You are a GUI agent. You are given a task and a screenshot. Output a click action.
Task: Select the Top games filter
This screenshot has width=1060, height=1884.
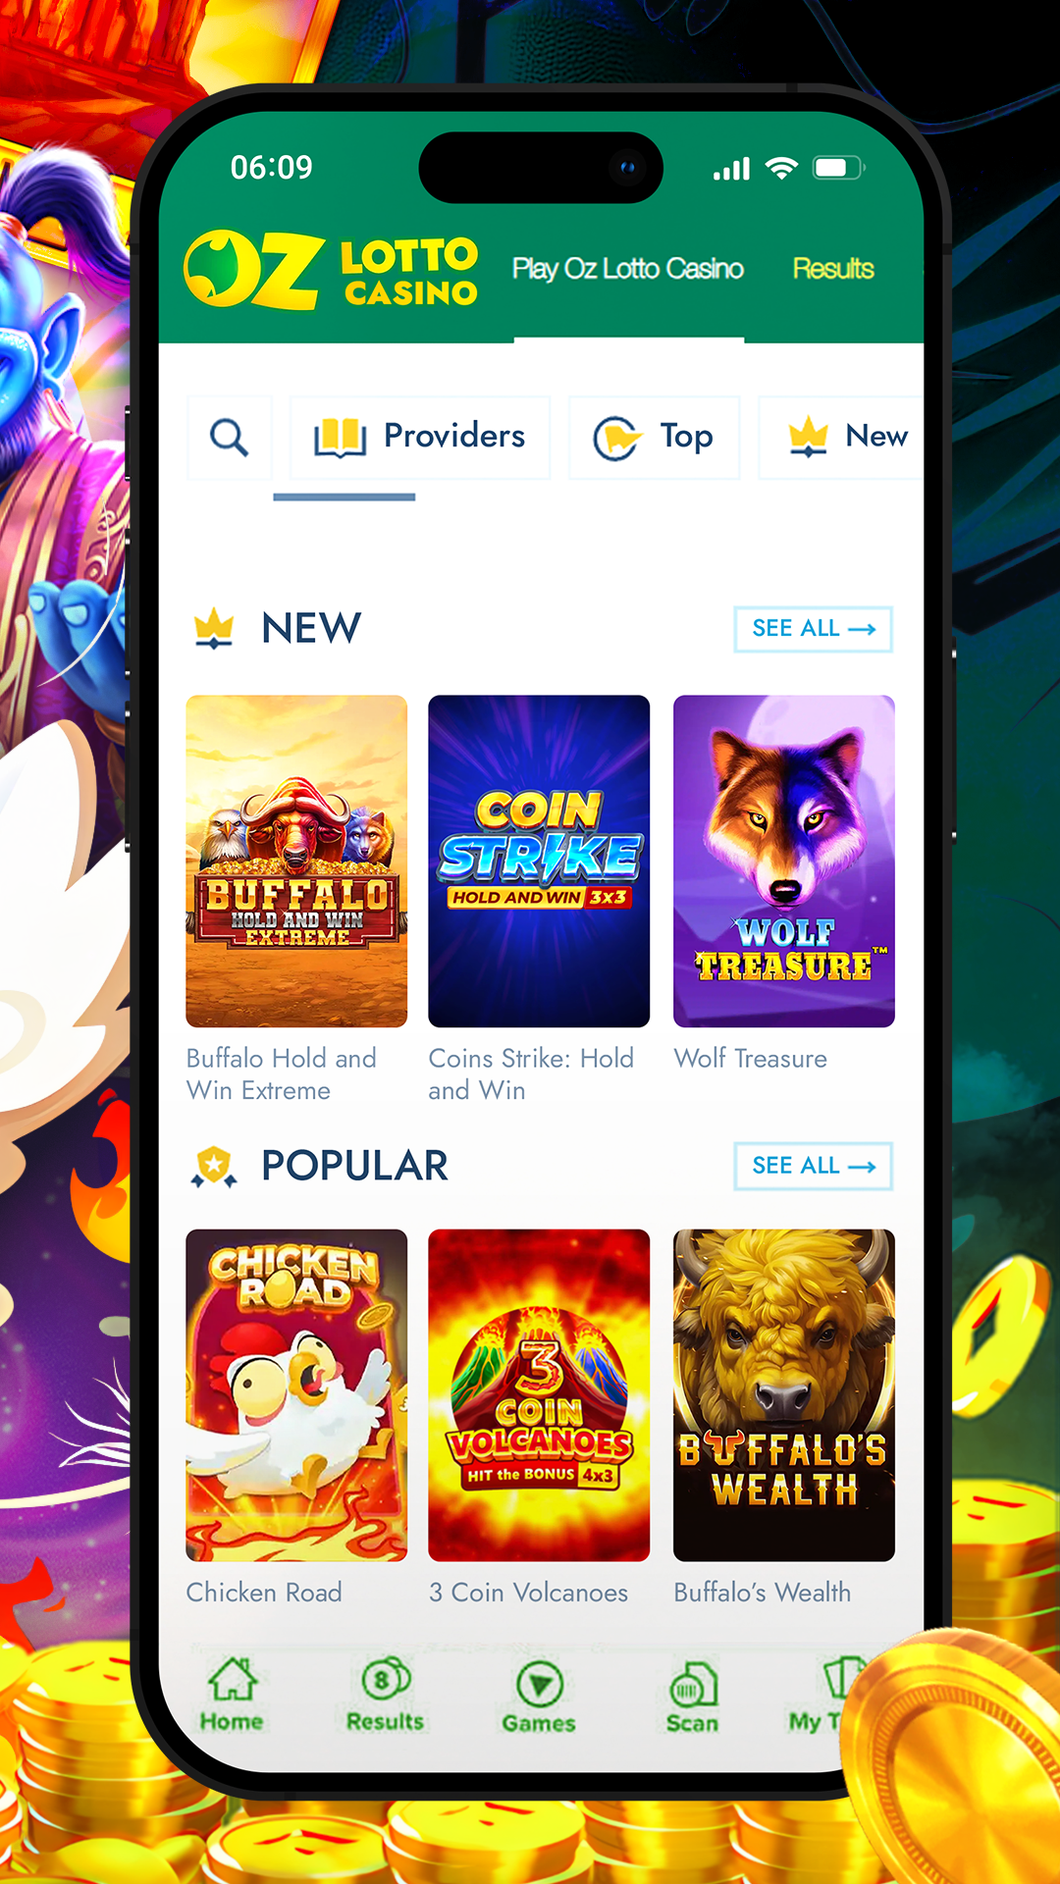click(655, 438)
